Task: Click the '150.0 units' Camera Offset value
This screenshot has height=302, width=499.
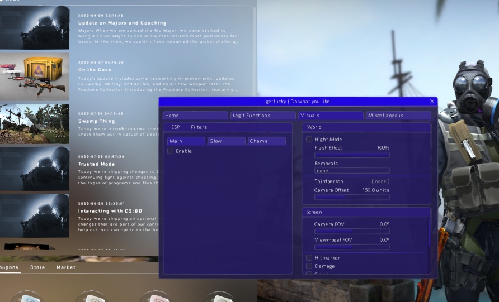Action: [376, 190]
